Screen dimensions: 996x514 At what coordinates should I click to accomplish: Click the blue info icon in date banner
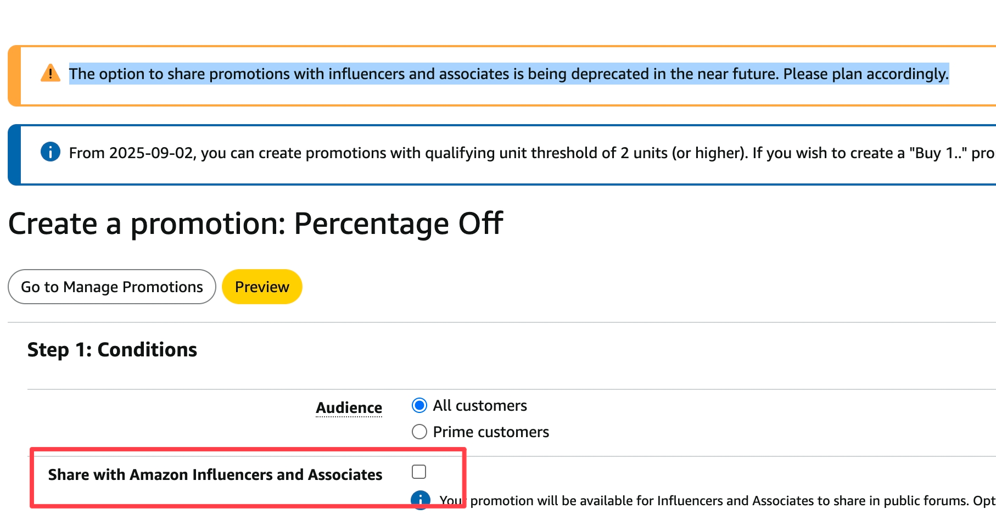pos(51,152)
